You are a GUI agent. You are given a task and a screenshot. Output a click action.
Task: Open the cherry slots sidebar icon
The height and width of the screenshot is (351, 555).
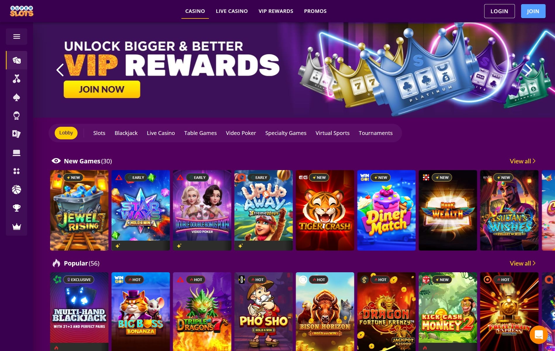point(17,79)
